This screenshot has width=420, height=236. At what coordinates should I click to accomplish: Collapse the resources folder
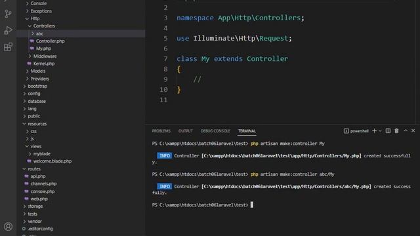[x=24, y=124]
